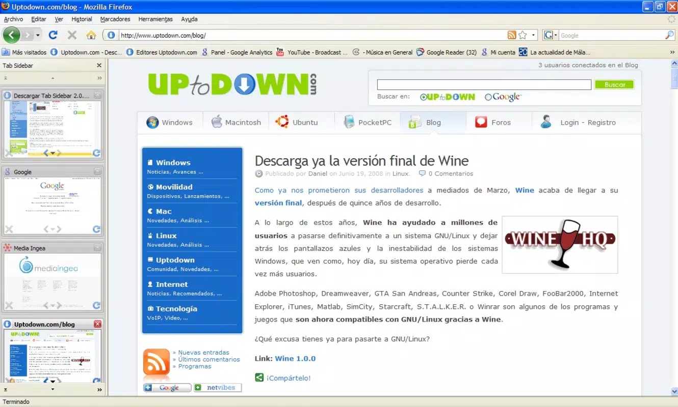Open the Más visitados bookmark folder
678x407 pixels.
click(x=24, y=52)
